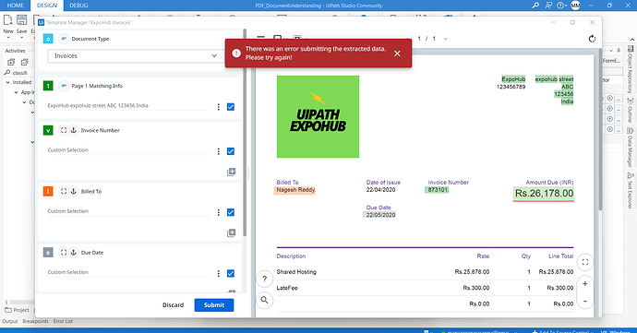Click the selection-area icon for Billed To
The height and width of the screenshot is (333, 637).
click(64, 191)
